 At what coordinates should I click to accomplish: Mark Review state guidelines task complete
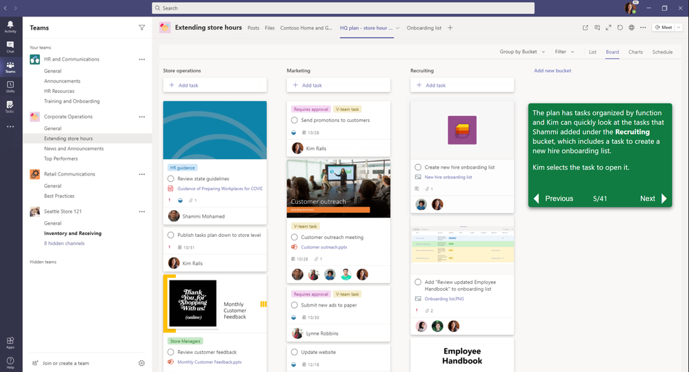coord(170,178)
